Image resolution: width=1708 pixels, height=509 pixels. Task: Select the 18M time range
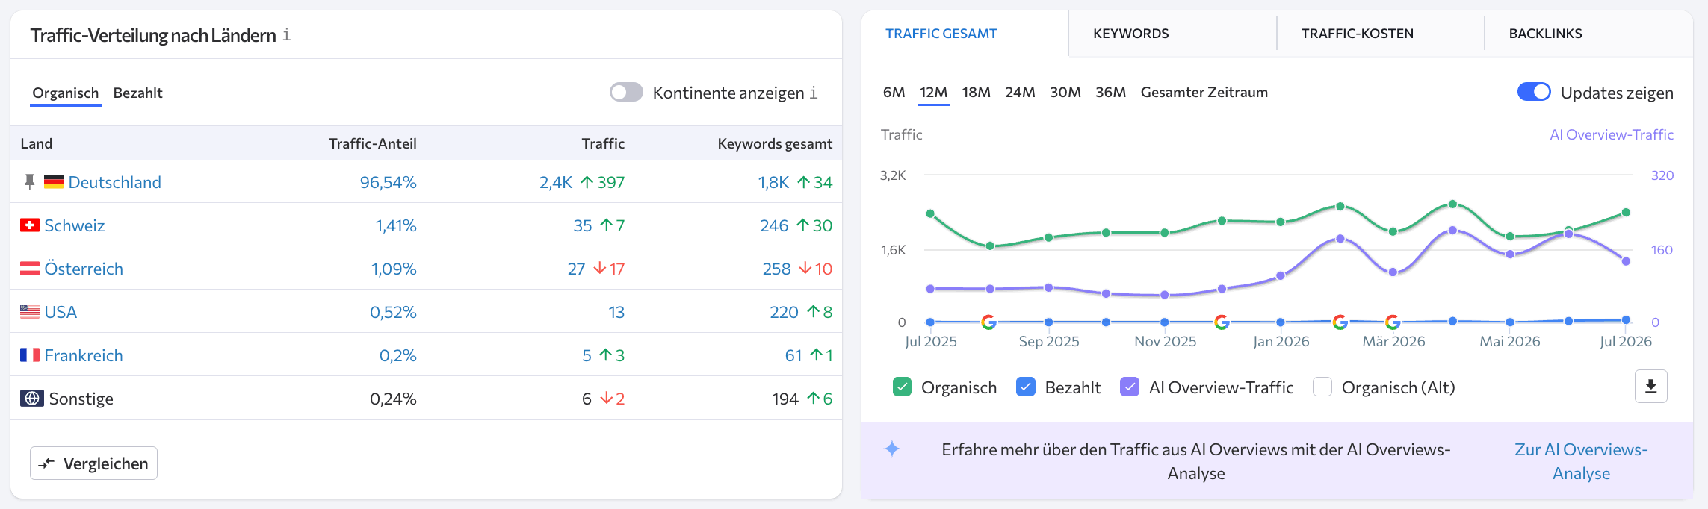[x=977, y=93]
